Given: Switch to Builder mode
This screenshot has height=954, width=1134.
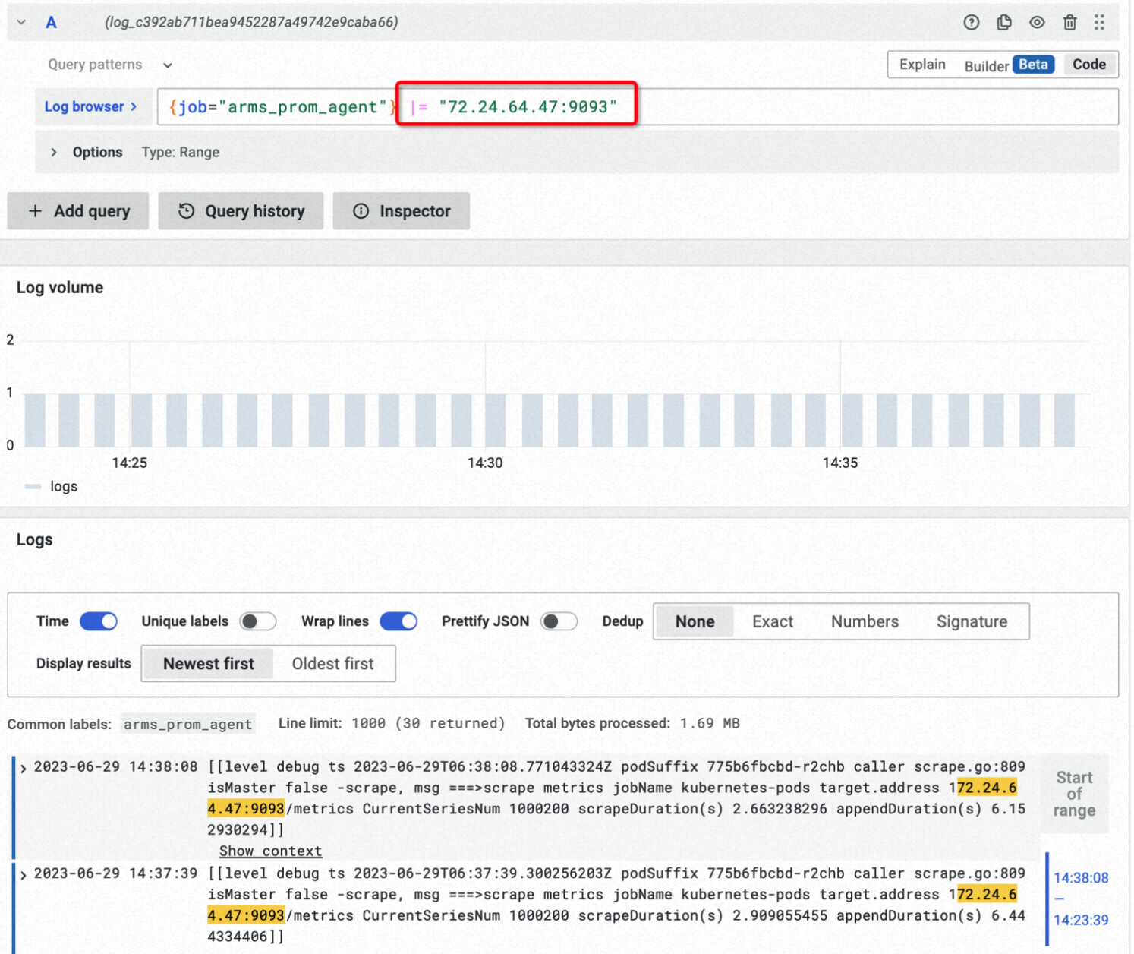Looking at the screenshot, I should tap(986, 65).
